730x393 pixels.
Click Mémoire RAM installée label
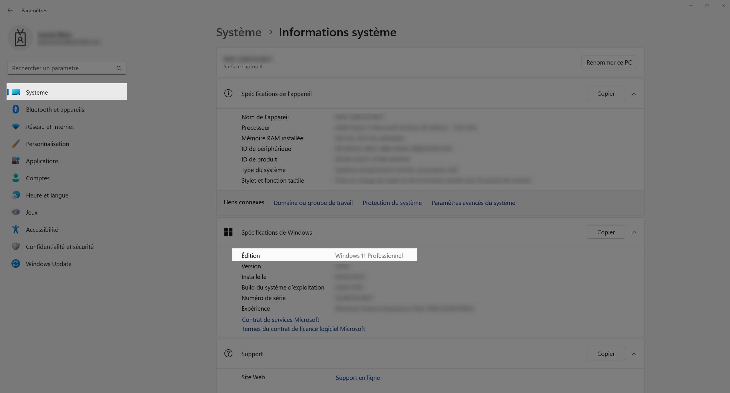[272, 138]
